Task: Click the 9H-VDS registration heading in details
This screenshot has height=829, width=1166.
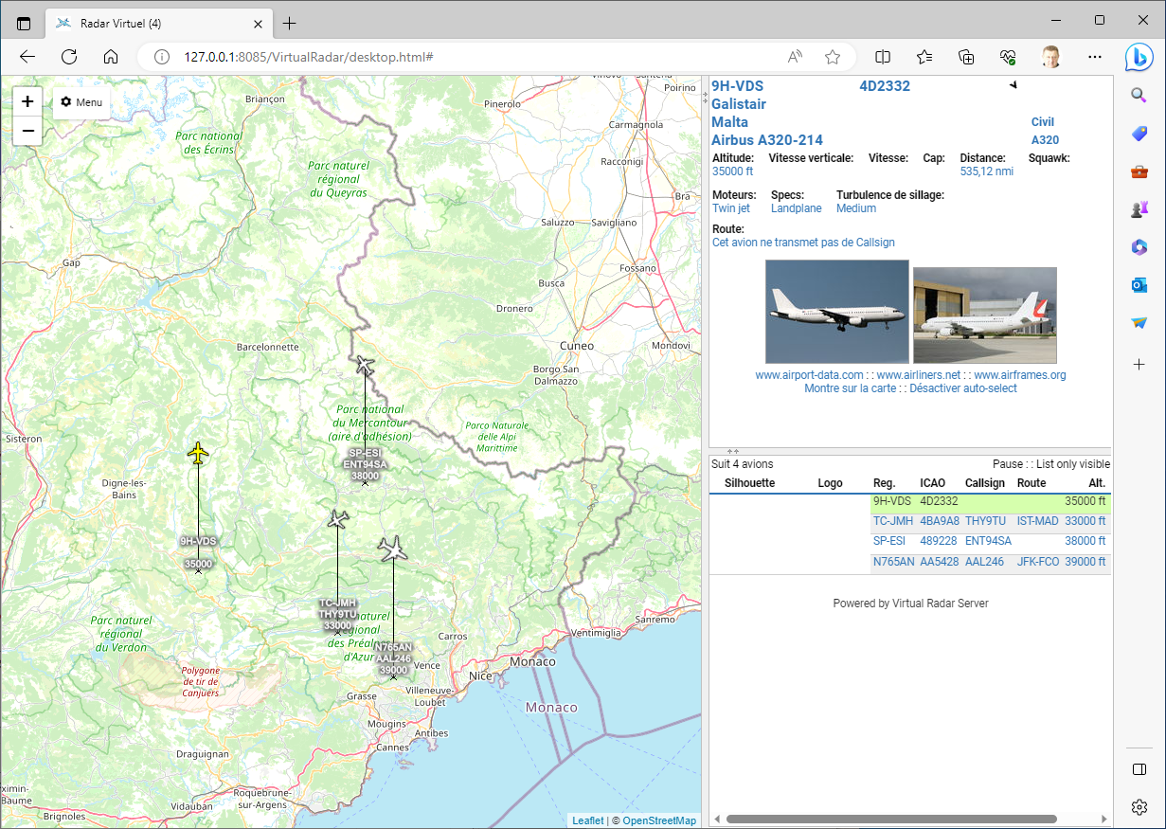Action: click(738, 86)
